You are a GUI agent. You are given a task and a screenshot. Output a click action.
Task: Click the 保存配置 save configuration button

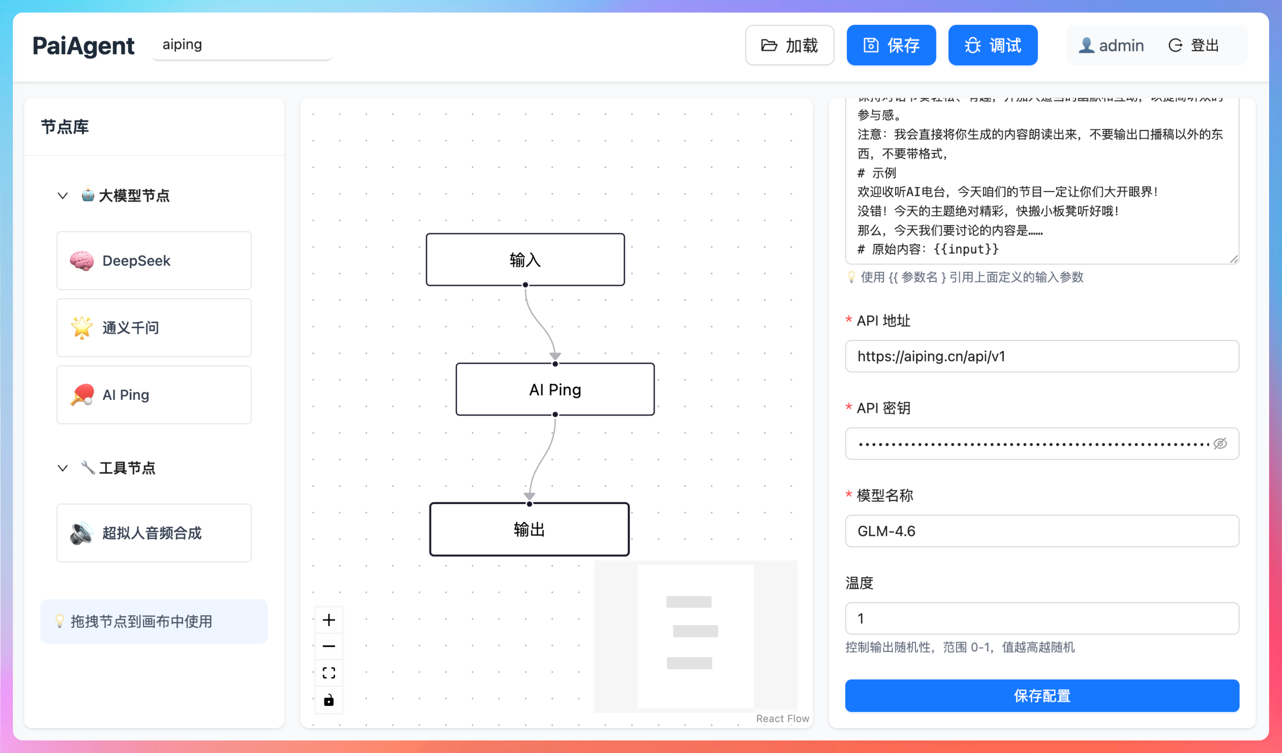coord(1042,695)
